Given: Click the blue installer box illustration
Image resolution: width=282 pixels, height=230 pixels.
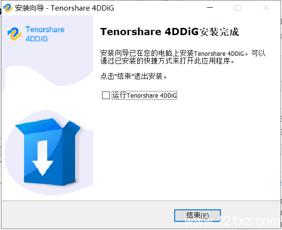Looking at the screenshot, I should pos(48,152).
